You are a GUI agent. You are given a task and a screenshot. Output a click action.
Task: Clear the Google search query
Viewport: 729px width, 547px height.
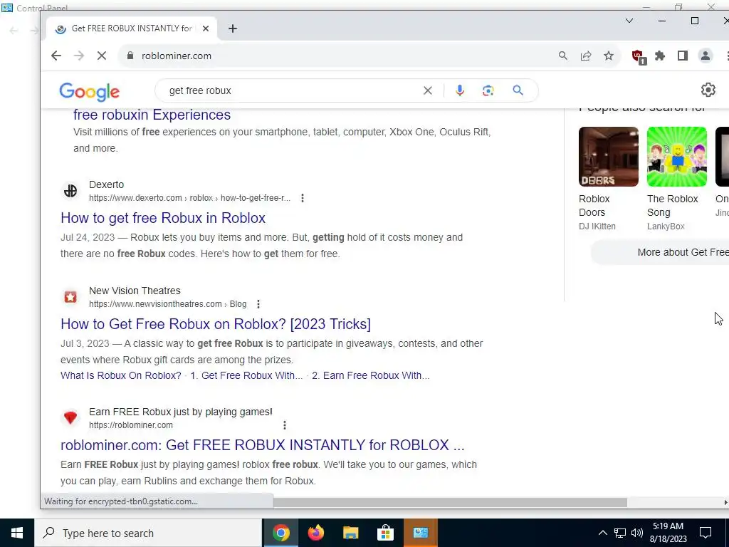pyautogui.click(x=427, y=90)
